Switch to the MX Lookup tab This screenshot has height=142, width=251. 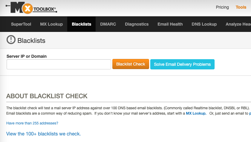[x=51, y=24]
